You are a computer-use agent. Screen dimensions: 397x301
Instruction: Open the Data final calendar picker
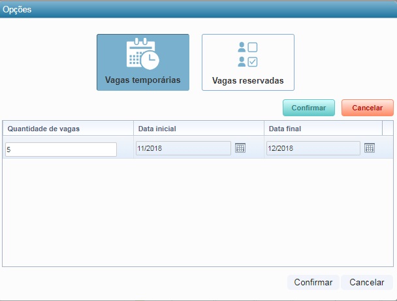pos(370,148)
